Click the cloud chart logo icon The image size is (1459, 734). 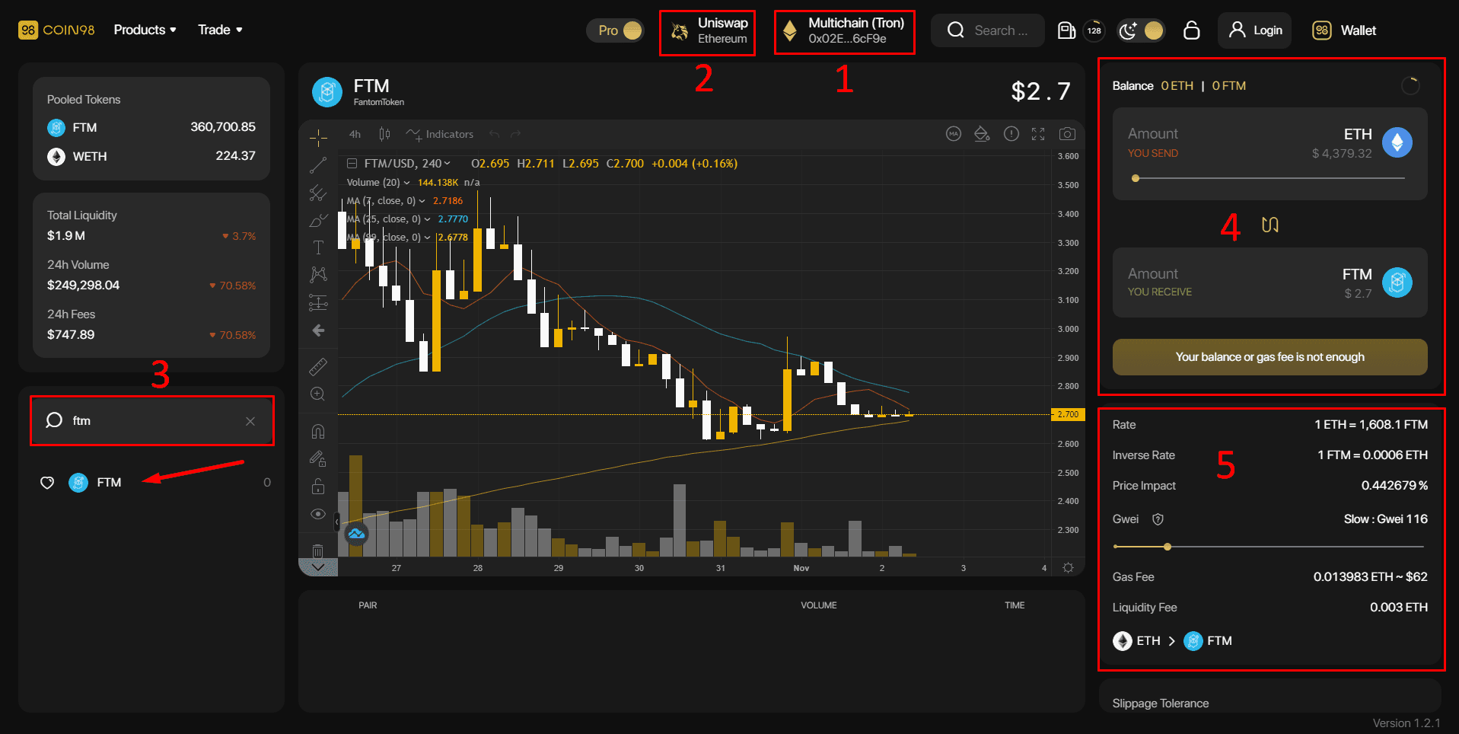pos(356,534)
